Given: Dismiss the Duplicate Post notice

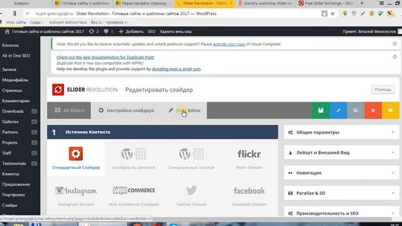Looking at the screenshot, I should tap(394, 56).
